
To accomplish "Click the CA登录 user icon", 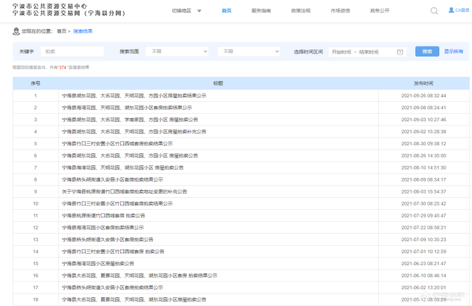I will click(451, 10).
